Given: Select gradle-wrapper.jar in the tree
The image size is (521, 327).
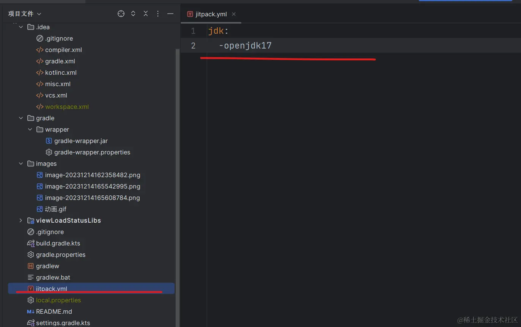Looking at the screenshot, I should coord(81,141).
